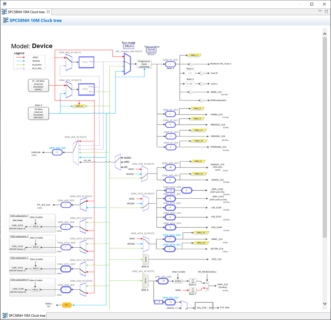
Task: Select the AUX2 selector block
Action: click(145, 281)
